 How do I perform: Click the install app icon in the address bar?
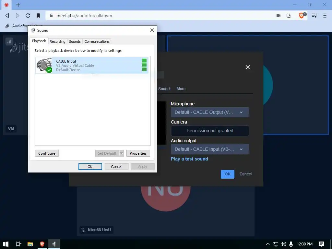pyautogui.click(x=289, y=16)
